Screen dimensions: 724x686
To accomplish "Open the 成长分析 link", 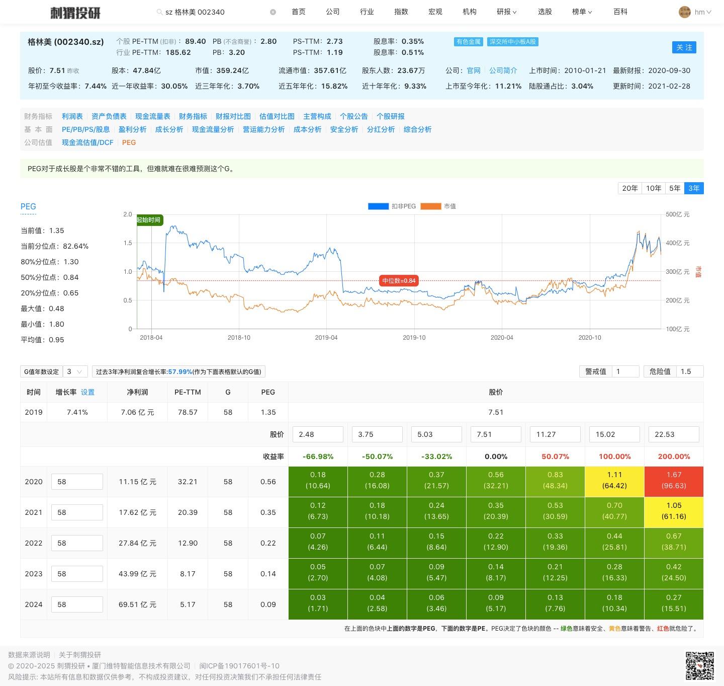I will (169, 129).
